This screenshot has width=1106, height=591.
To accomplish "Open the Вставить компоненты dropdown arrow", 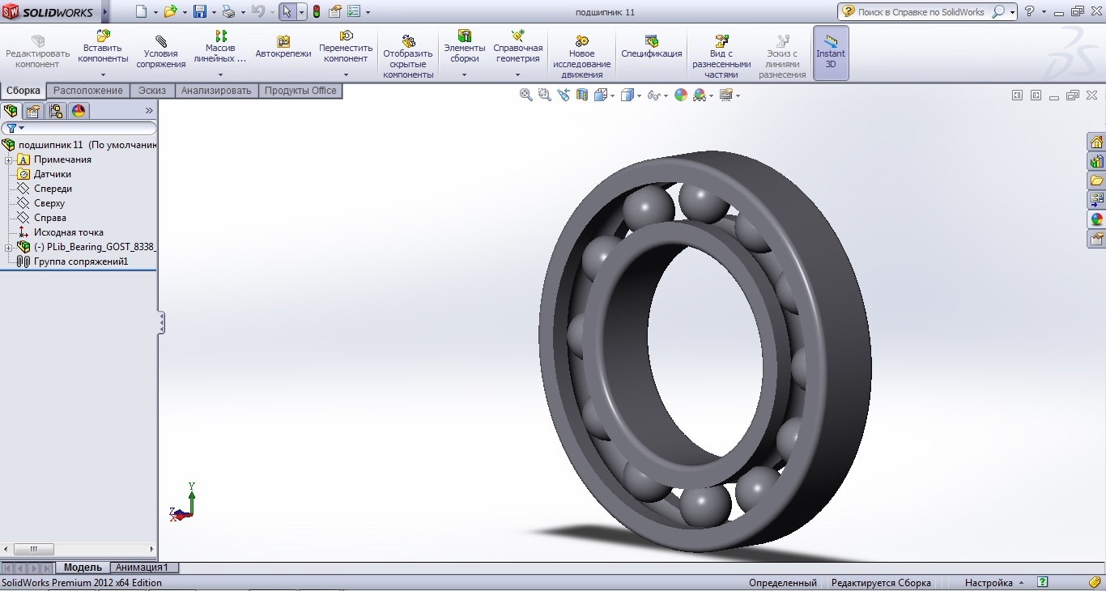I will tap(103, 75).
